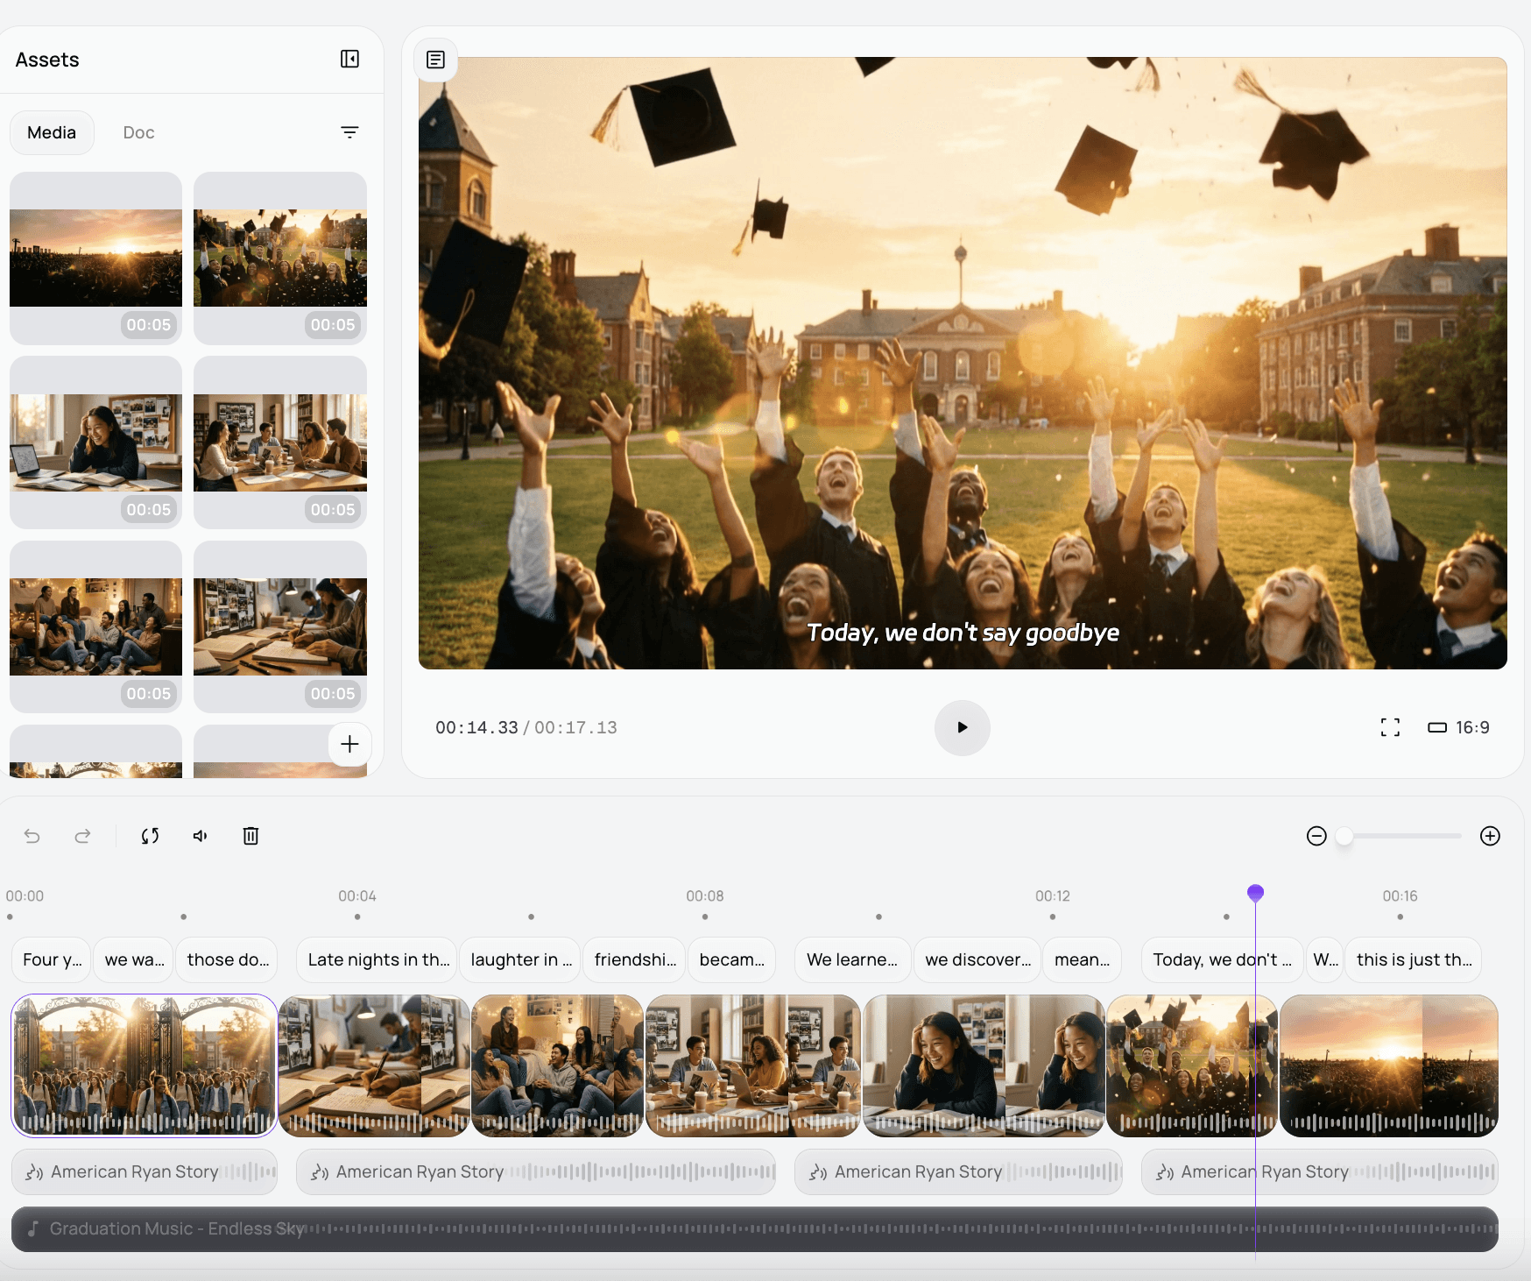This screenshot has height=1281, width=1531.
Task: Click the 00:14.33 current timecode
Action: [x=476, y=727]
